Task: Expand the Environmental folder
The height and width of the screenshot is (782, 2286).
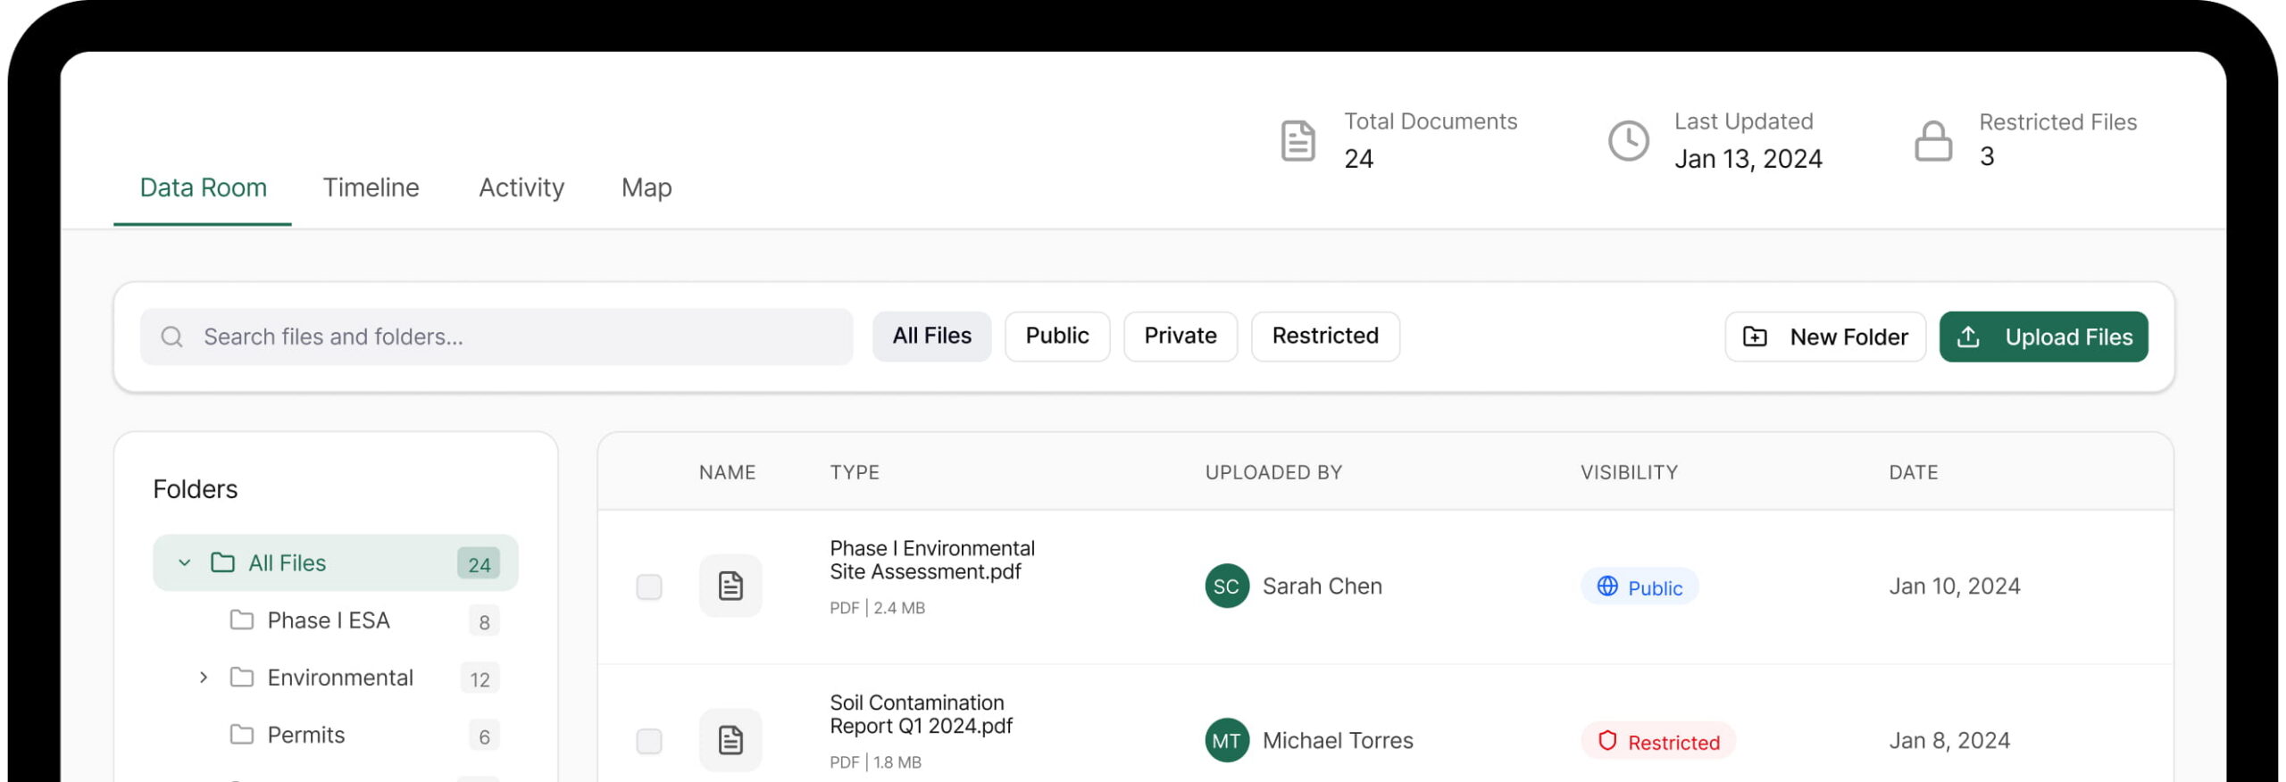Action: (204, 678)
